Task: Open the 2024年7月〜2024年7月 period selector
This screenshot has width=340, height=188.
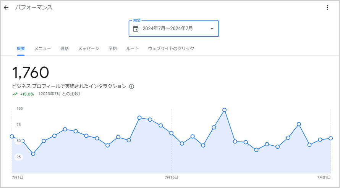Action: 174,29
